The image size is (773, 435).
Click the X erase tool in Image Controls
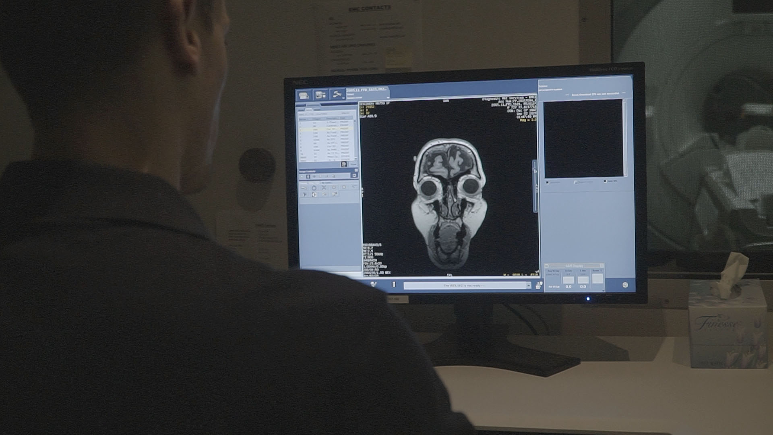point(324,188)
